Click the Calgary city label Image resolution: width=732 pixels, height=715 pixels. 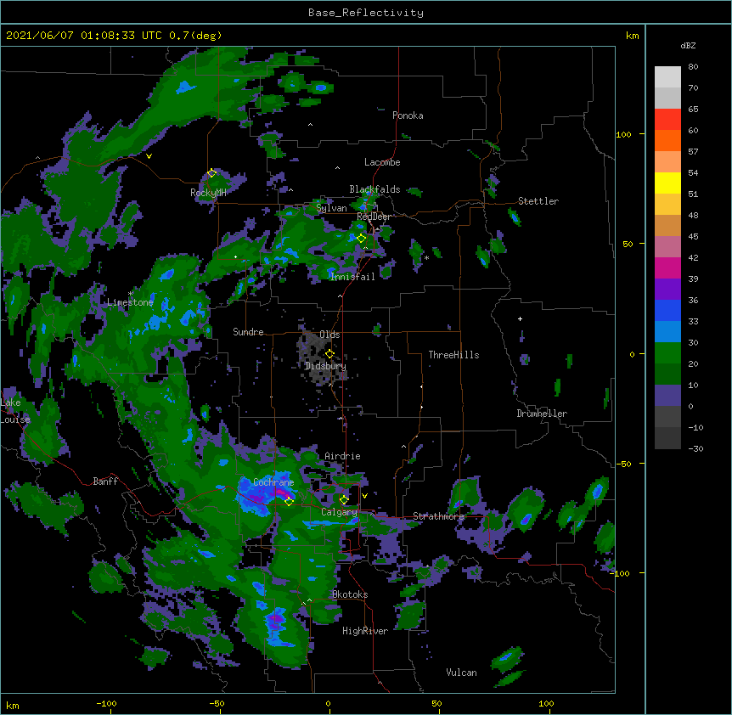[x=340, y=512]
